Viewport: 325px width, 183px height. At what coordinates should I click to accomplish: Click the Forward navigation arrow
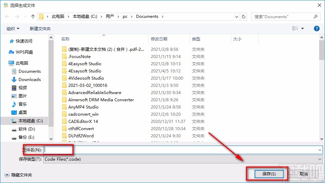tap(17, 16)
